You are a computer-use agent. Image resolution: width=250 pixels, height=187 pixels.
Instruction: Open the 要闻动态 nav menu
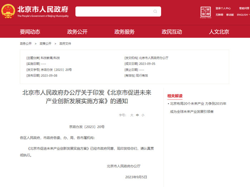(x=30, y=32)
